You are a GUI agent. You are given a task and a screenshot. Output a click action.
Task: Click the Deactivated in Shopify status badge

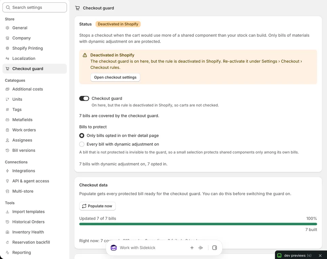tap(118, 24)
